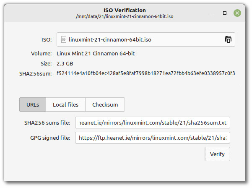This screenshot has height=188, width=252.
Task: Click the SHA256sum hash value text
Action: (x=145, y=73)
